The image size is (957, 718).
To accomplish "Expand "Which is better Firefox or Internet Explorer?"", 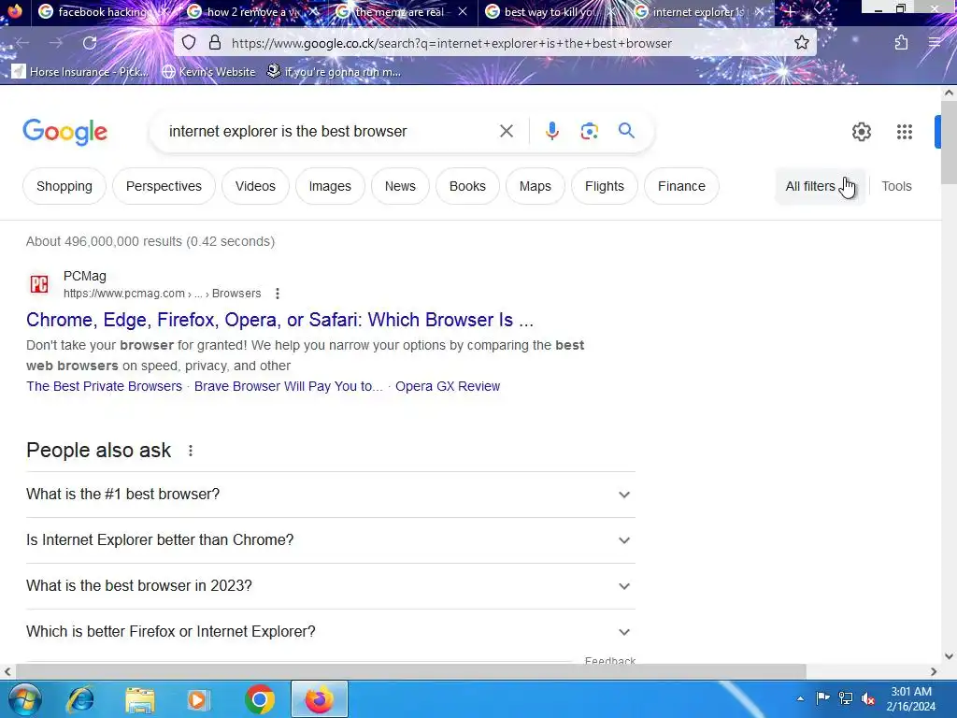I will tap(331, 632).
